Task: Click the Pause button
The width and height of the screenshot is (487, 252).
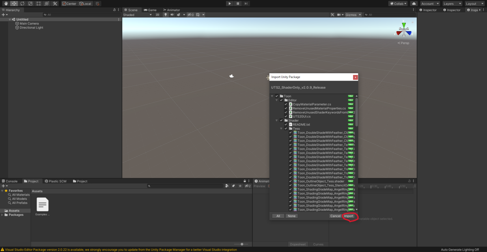Action: coord(238,4)
